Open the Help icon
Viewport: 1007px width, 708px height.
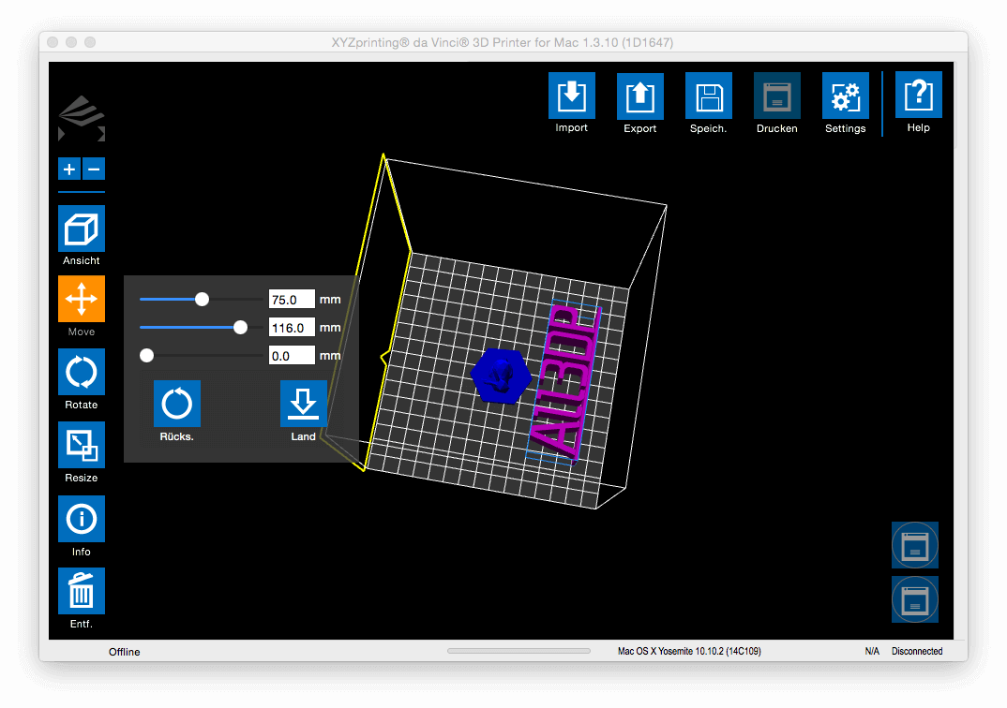pos(918,95)
